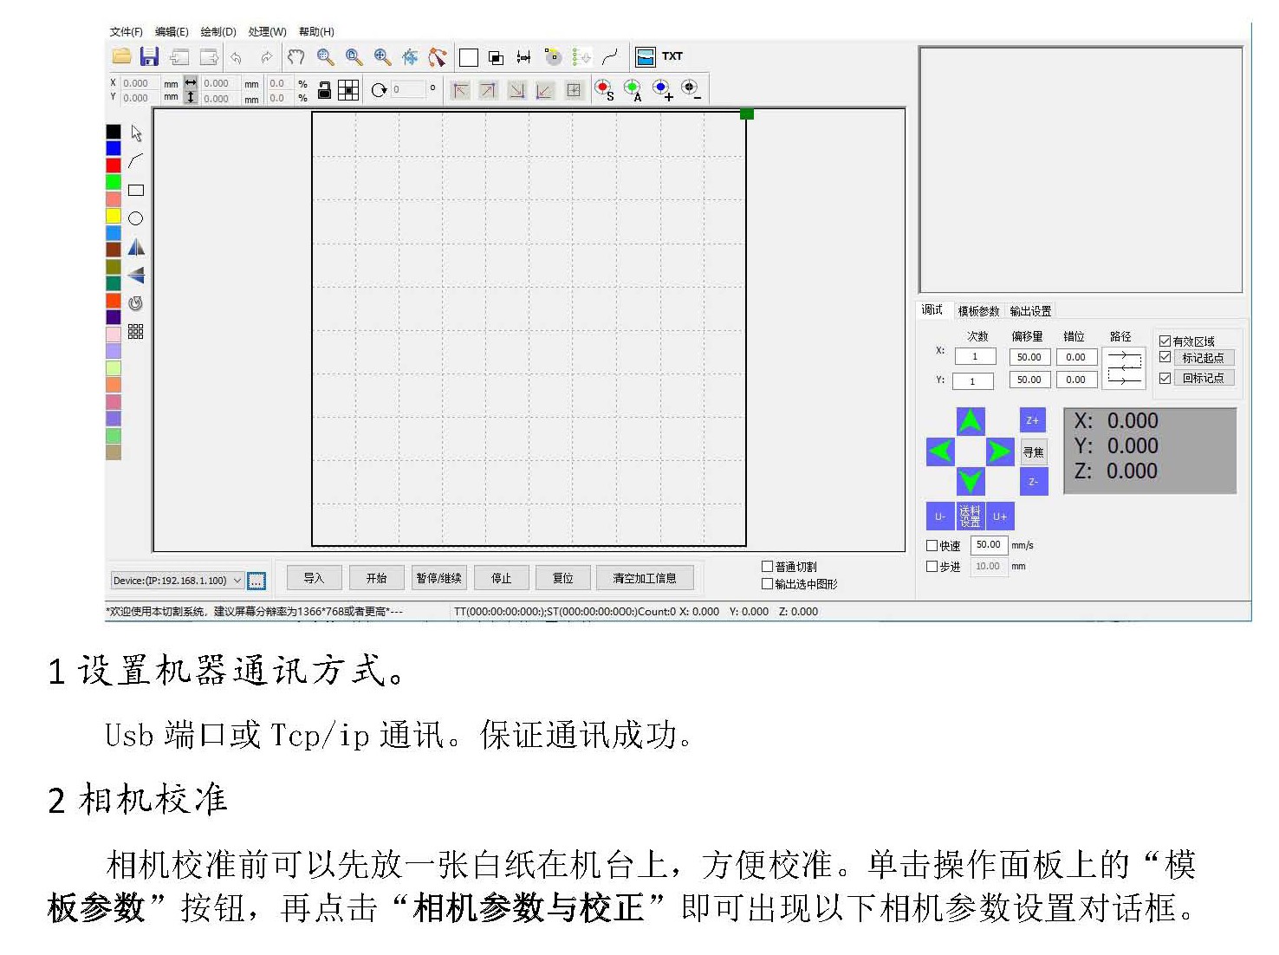
Task: Click the 清空加工信息 button
Action: tap(644, 578)
